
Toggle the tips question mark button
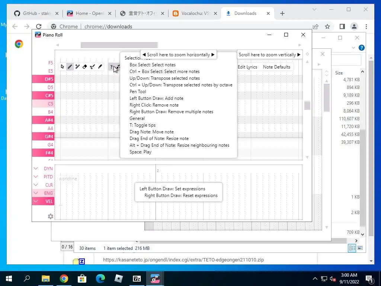click(x=112, y=67)
